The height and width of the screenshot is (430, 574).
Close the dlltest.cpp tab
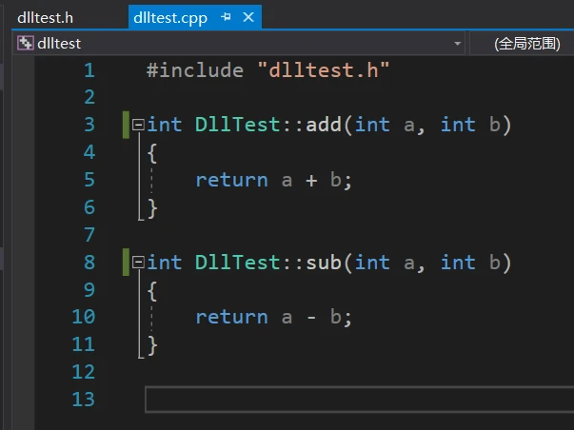248,17
